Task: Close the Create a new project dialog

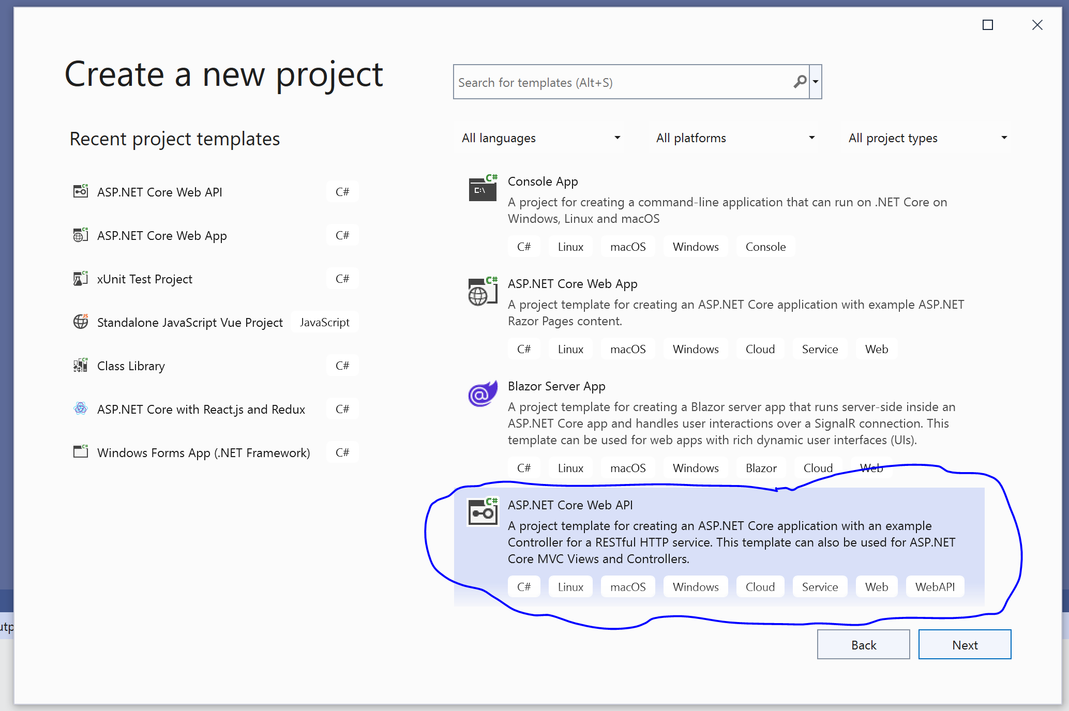Action: pyautogui.click(x=1037, y=25)
